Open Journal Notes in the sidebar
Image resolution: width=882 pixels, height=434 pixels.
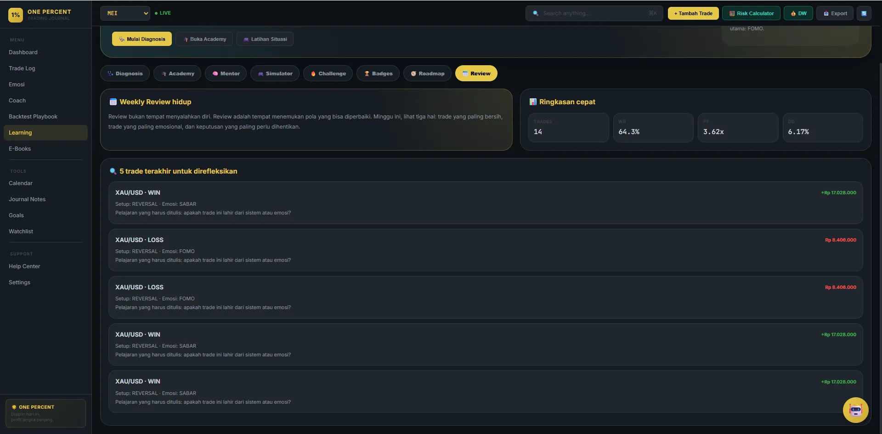coord(45,199)
